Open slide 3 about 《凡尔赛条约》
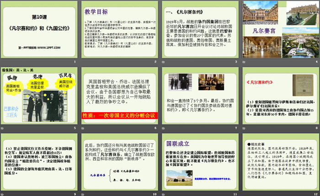This screenshot has height=196, width=320. (x=200, y=30)
